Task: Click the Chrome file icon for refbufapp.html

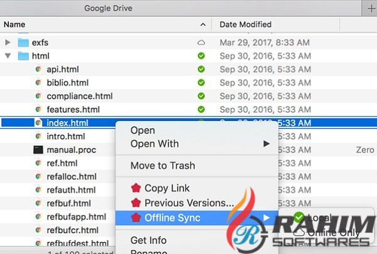Action: point(38,216)
